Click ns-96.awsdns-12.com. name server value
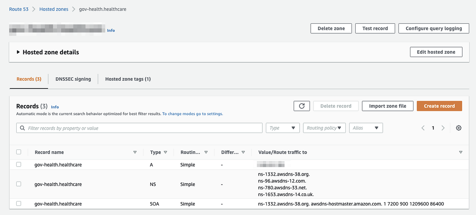476x215 pixels. 282,181
